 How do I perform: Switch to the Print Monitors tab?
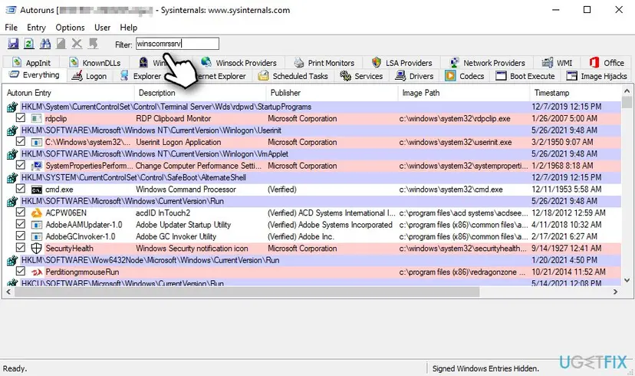pyautogui.click(x=324, y=63)
